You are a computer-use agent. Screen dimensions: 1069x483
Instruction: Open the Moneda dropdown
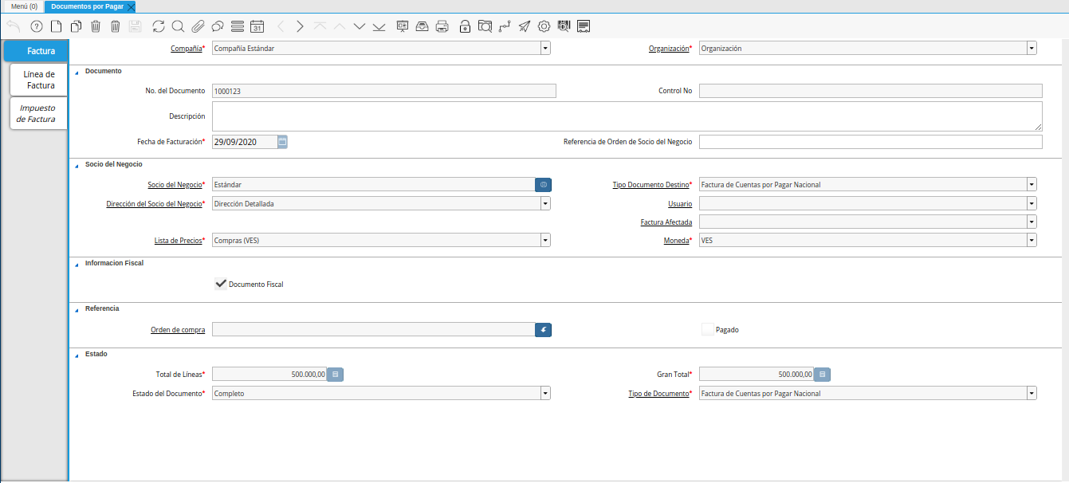tap(1032, 240)
